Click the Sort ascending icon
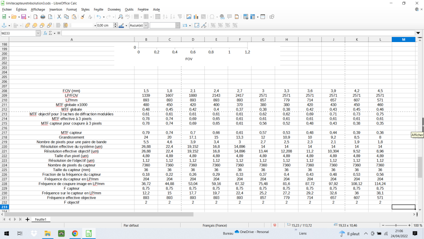The width and height of the screenshot is (424, 239). 165,17
